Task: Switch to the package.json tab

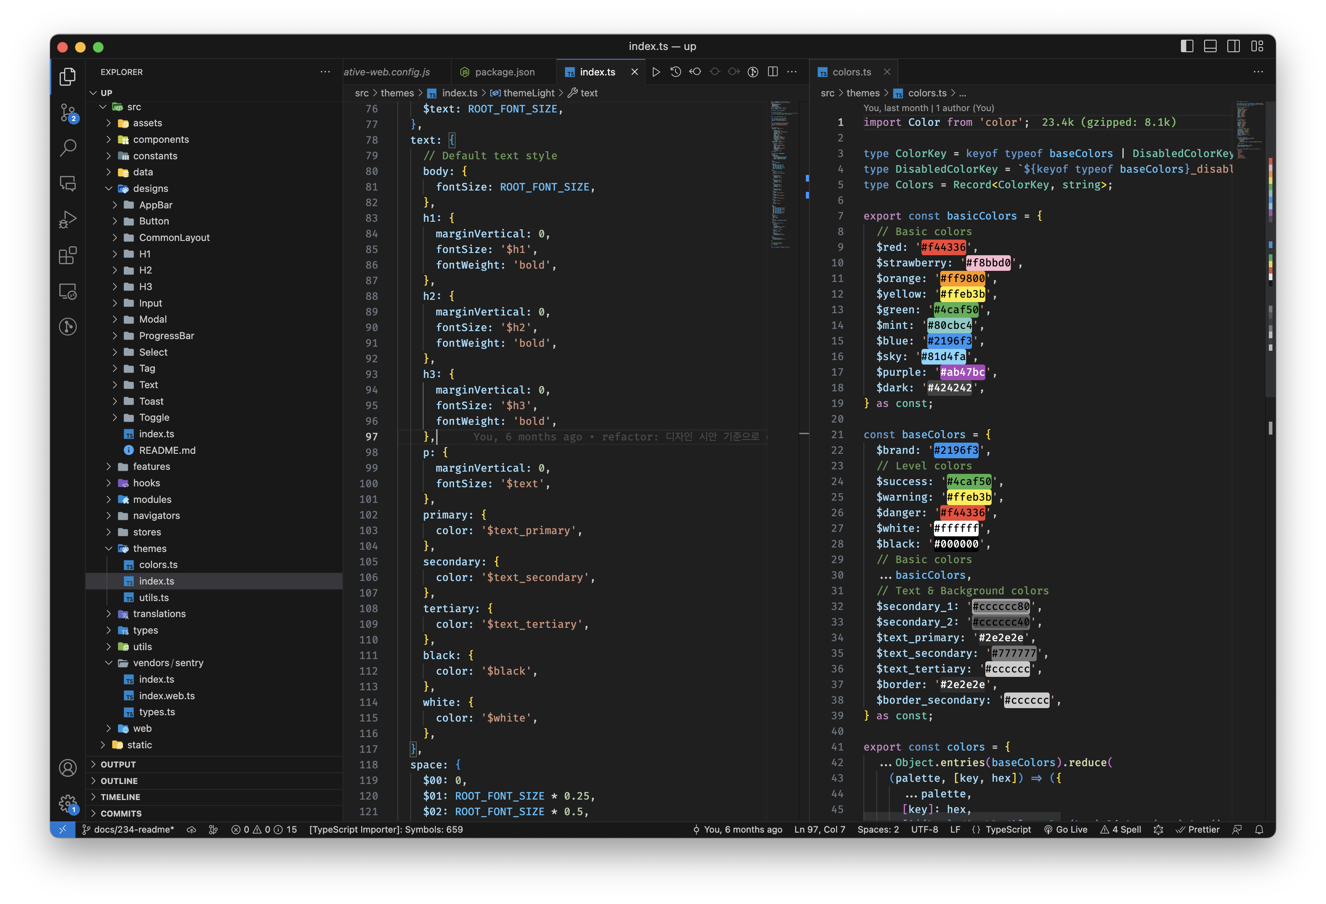Action: click(x=505, y=72)
